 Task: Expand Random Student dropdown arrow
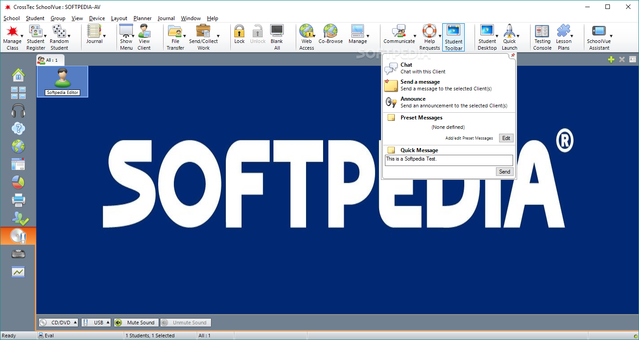coord(69,37)
